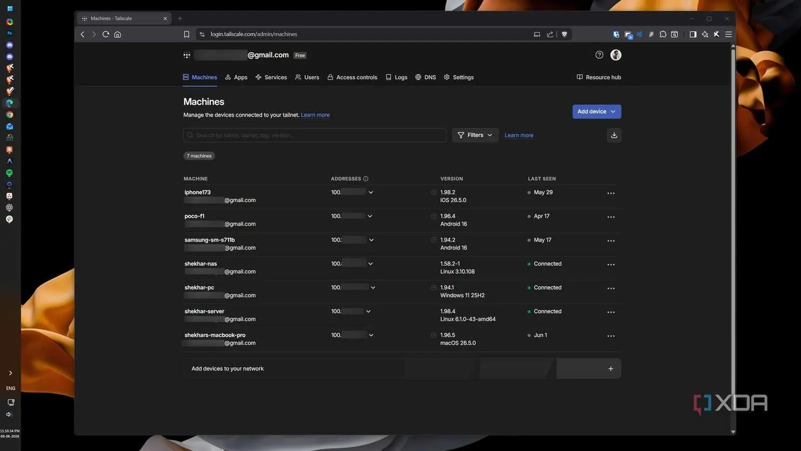Open options menu for iphone173
The width and height of the screenshot is (801, 451).
(611, 193)
